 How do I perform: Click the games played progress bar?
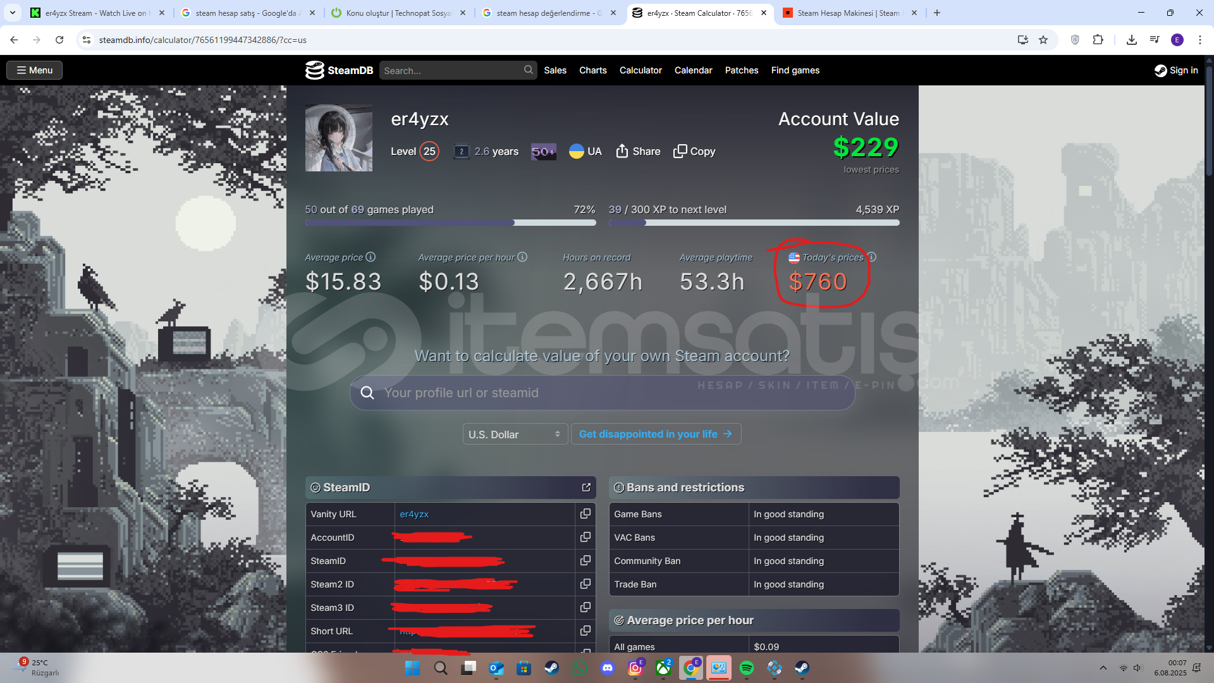pos(450,223)
